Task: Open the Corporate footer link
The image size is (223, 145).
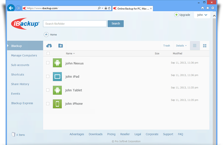Action: (152, 134)
